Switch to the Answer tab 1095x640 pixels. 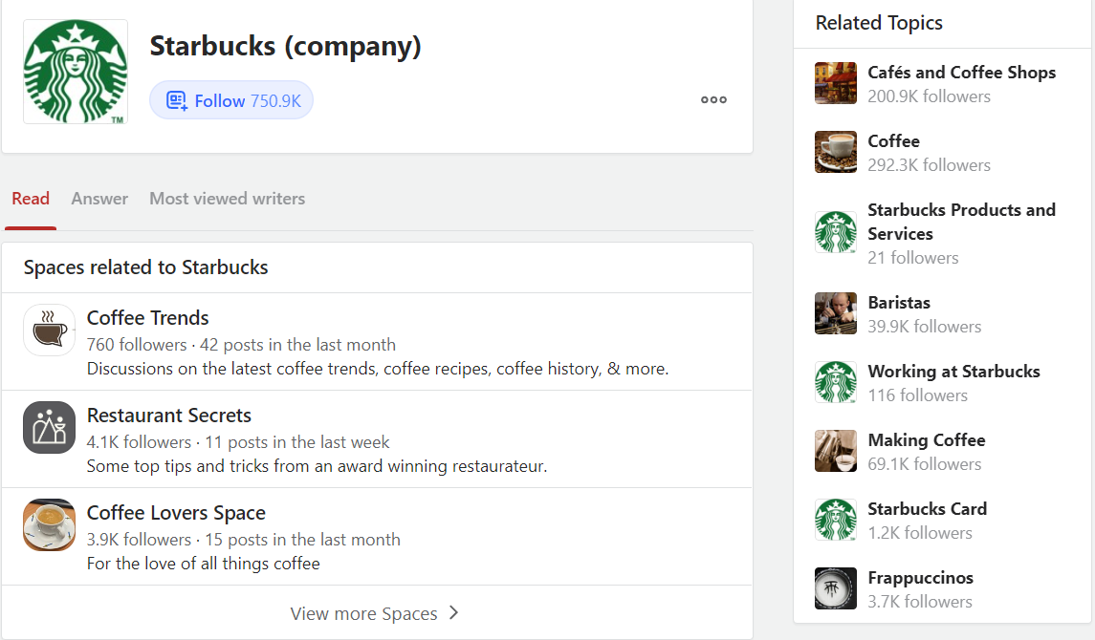pos(99,199)
